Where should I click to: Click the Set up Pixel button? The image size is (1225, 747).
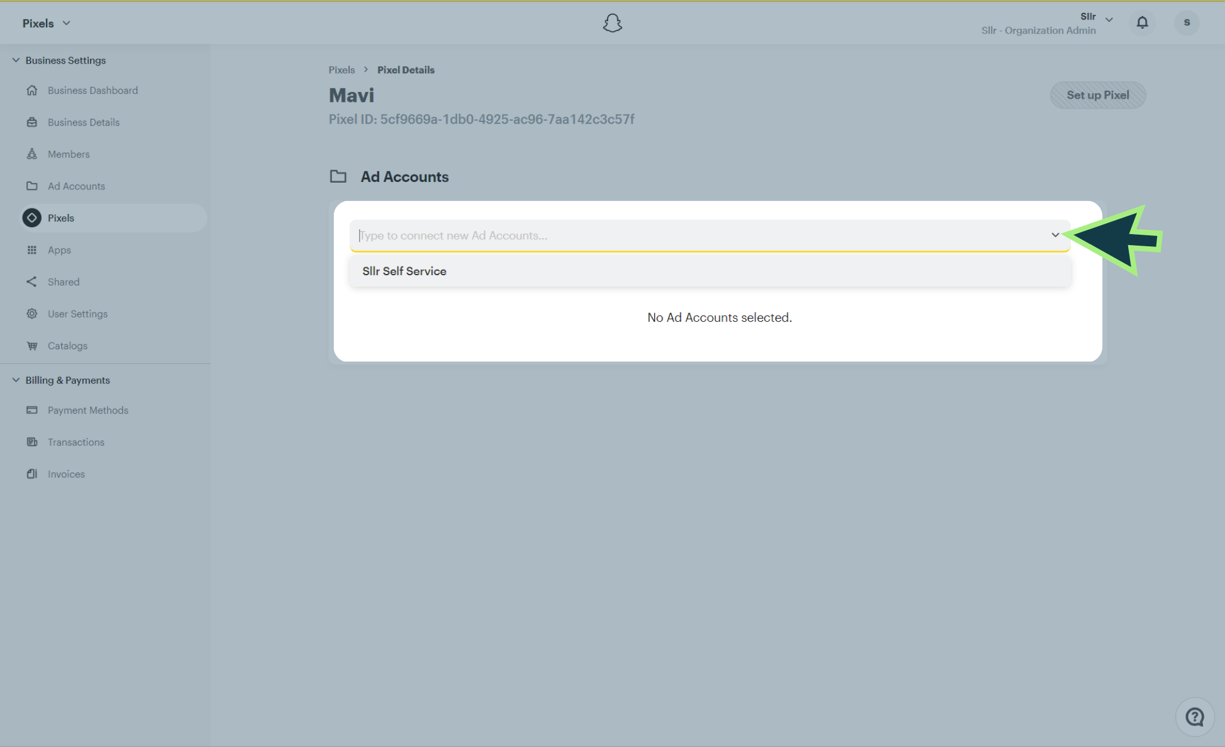(1097, 95)
